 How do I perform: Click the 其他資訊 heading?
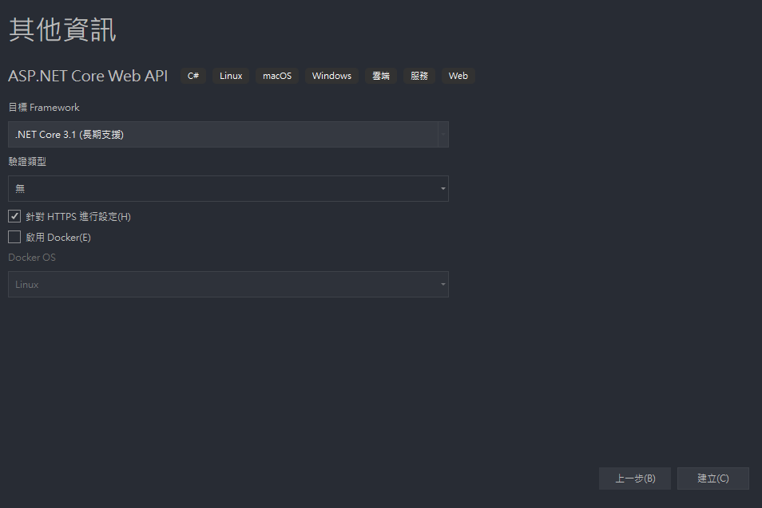click(62, 30)
